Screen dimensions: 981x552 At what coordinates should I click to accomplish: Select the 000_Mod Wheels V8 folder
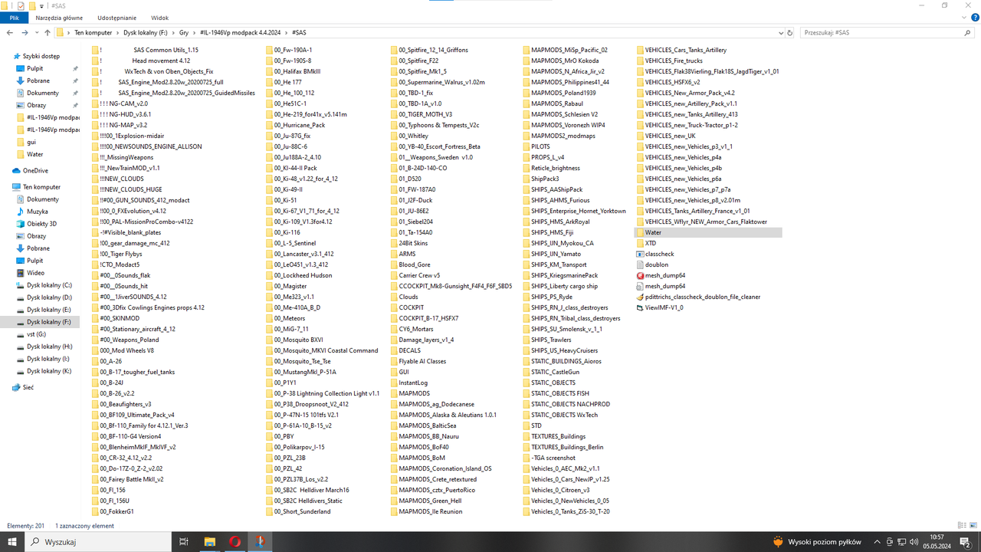point(122,350)
